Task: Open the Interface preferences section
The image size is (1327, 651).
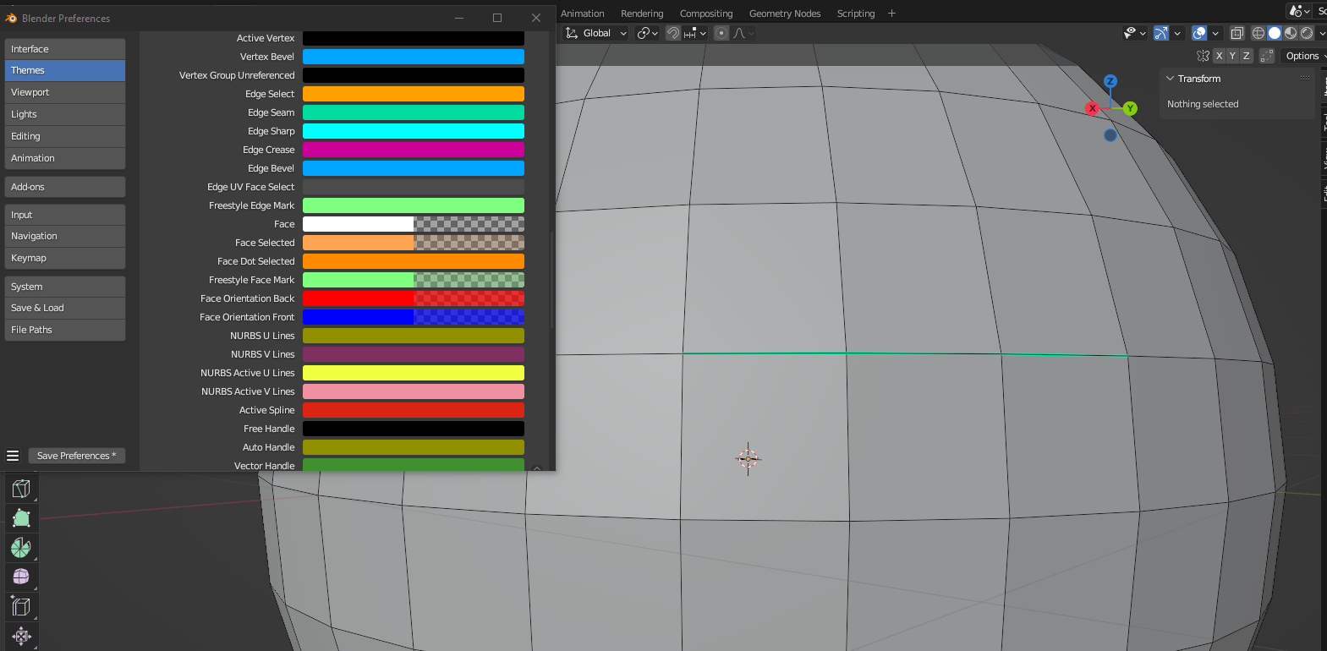Action: click(x=65, y=49)
